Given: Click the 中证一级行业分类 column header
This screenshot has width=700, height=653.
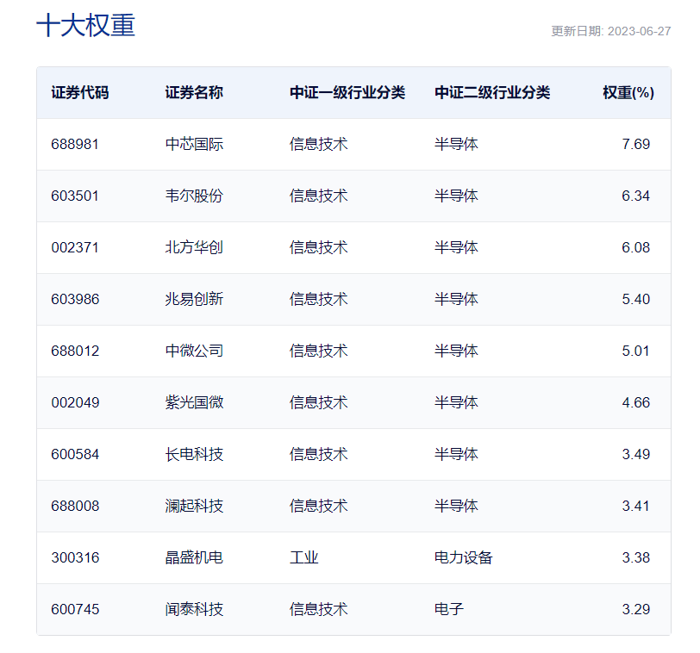Looking at the screenshot, I should tap(347, 93).
